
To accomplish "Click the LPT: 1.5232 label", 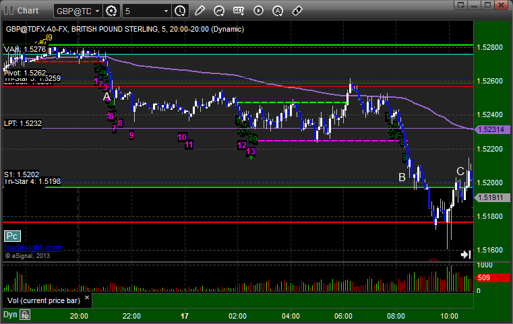I will click(23, 123).
